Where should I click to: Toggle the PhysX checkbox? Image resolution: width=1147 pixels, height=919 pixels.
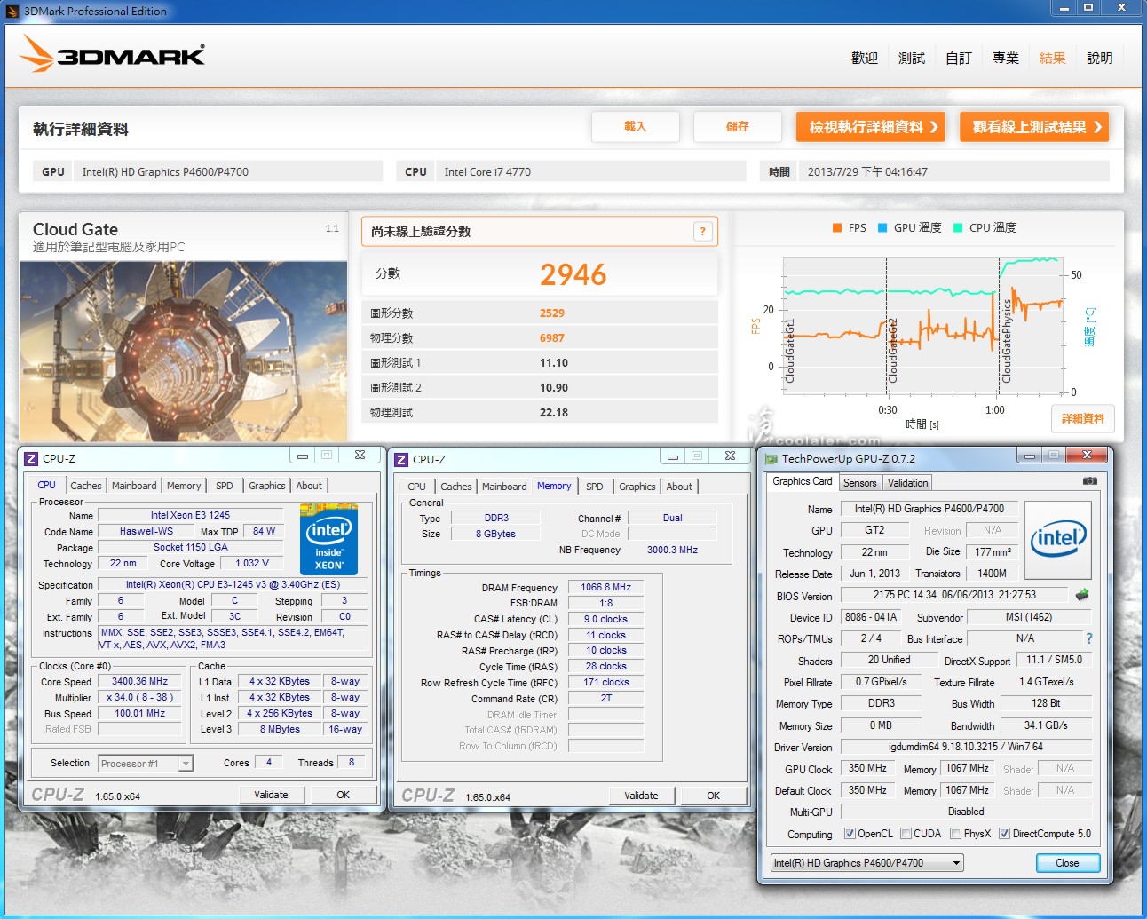(955, 834)
